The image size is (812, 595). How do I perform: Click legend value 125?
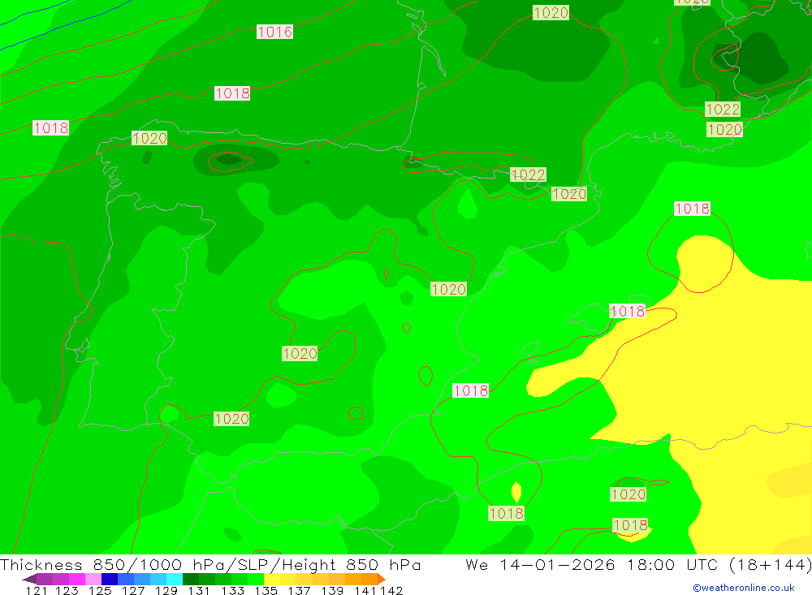(100, 590)
